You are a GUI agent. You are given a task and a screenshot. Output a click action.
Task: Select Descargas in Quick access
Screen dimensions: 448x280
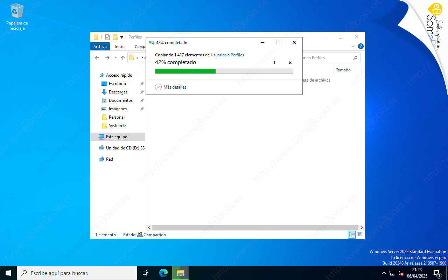coord(118,92)
